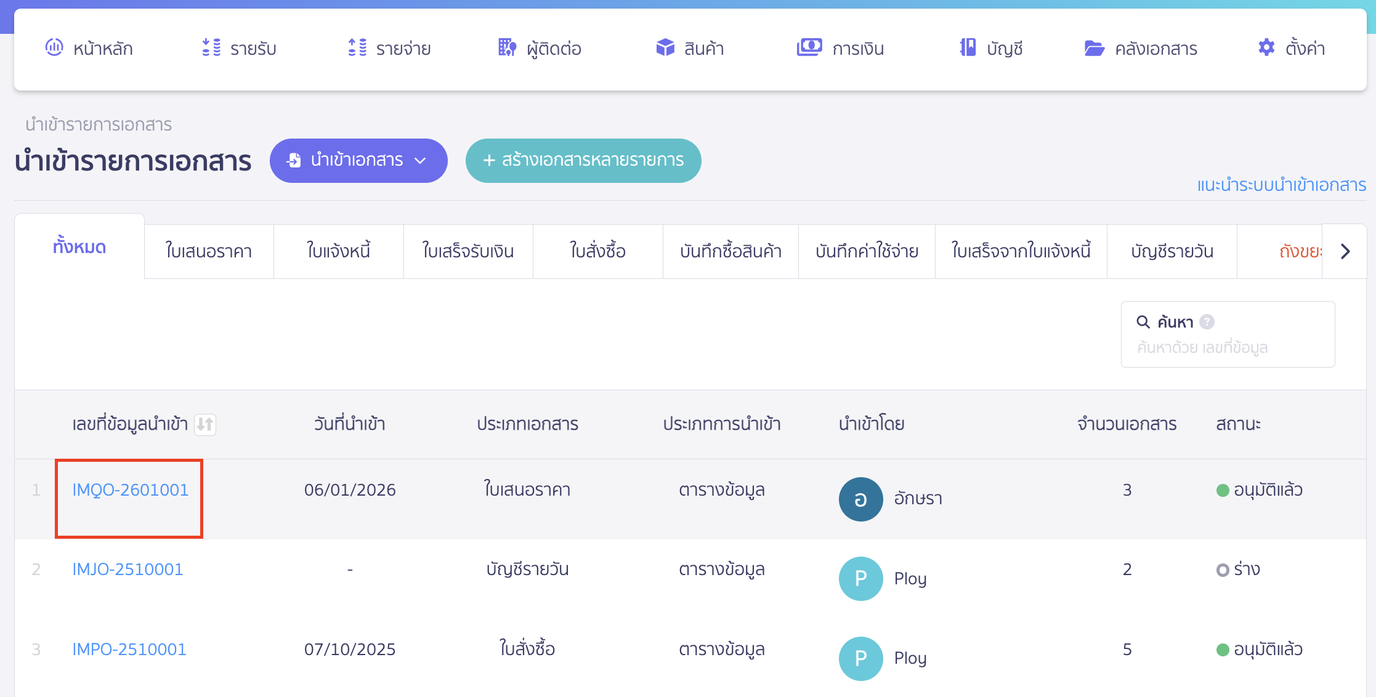Expand the นำเข้าเอกสาร dropdown
1376x697 pixels.
pos(421,161)
